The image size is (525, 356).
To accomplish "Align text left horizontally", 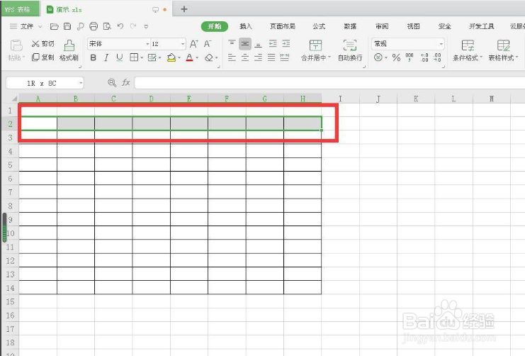I will pyautogui.click(x=232, y=57).
